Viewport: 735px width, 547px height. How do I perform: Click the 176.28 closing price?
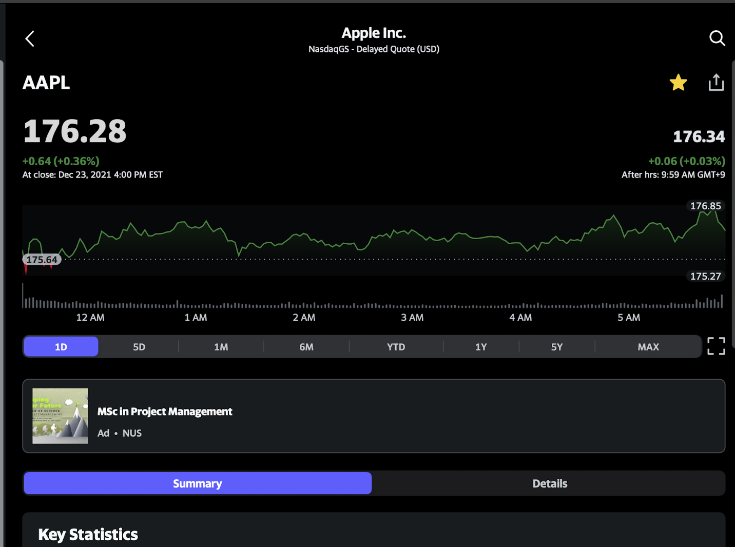(x=75, y=131)
